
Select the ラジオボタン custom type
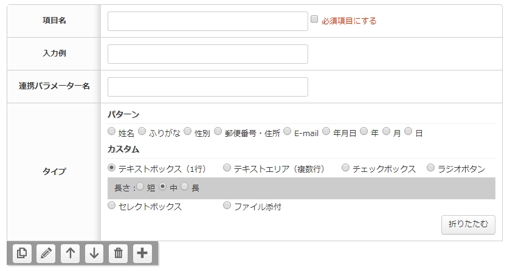point(430,168)
